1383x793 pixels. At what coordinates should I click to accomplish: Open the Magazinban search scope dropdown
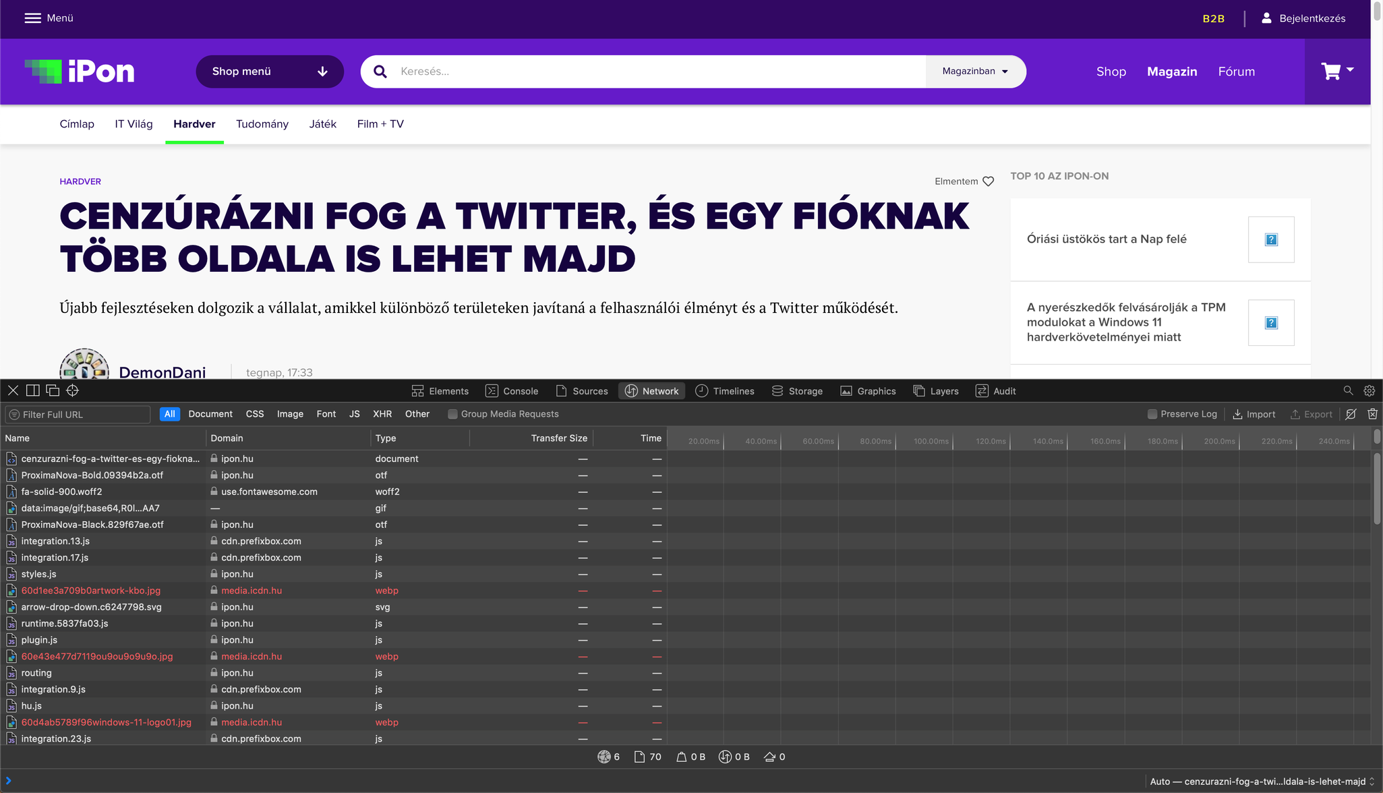point(975,71)
